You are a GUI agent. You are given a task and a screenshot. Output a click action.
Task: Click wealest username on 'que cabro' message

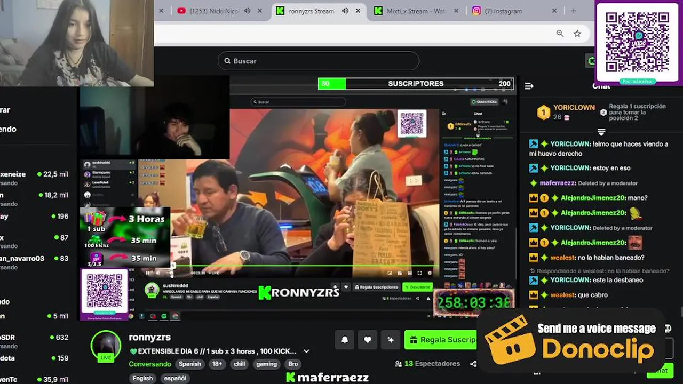pos(562,295)
